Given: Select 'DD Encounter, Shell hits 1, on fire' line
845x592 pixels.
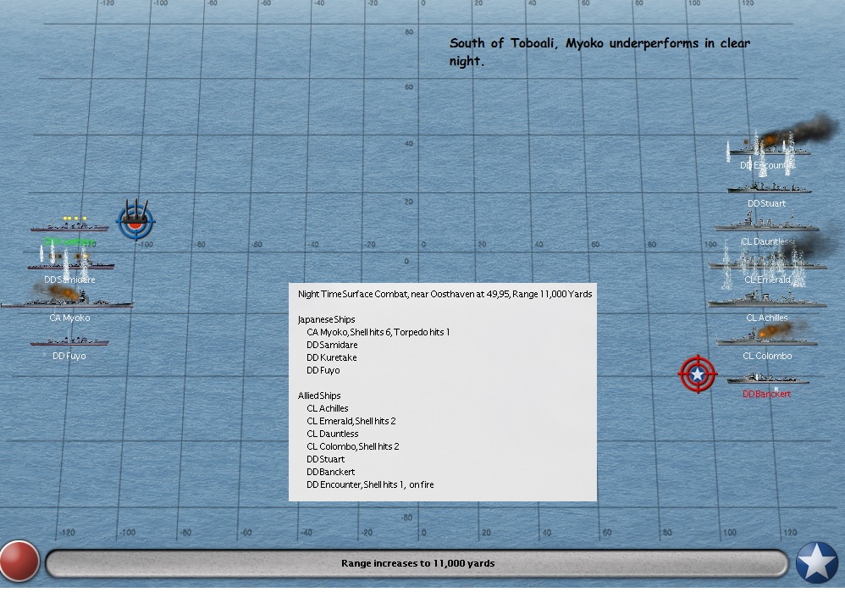Looking at the screenshot, I should coord(370,484).
